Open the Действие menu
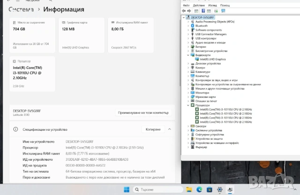Screen dimensions: 300x195 pyautogui.click(x=199, y=5)
